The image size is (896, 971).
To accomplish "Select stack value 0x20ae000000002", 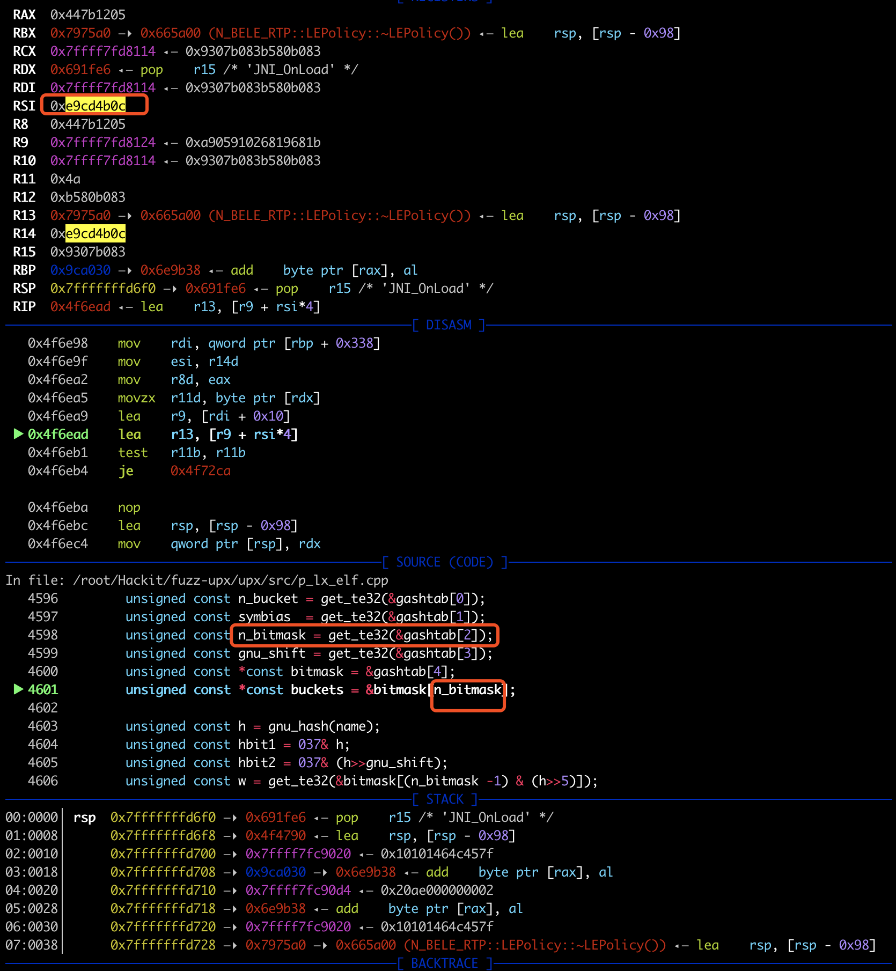I will click(437, 891).
